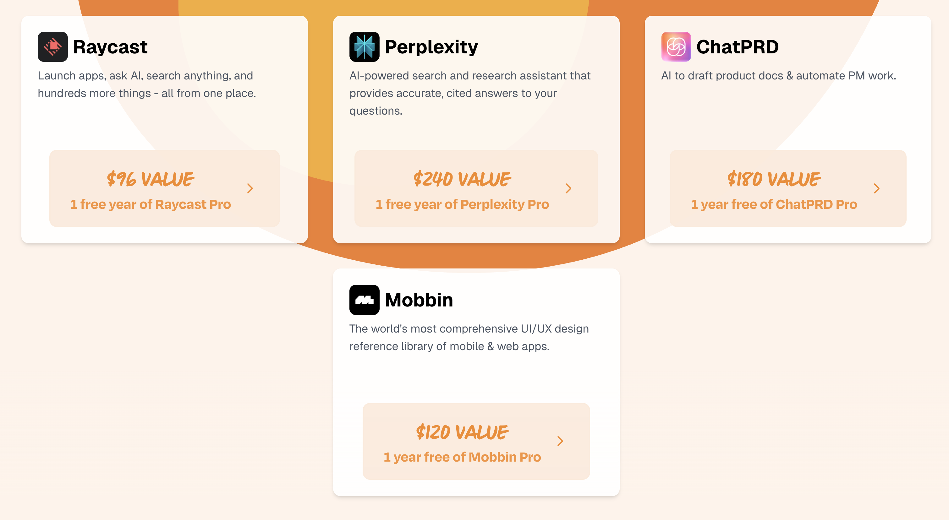Image resolution: width=949 pixels, height=520 pixels.
Task: Click the Raycast heading title
Action: click(110, 47)
